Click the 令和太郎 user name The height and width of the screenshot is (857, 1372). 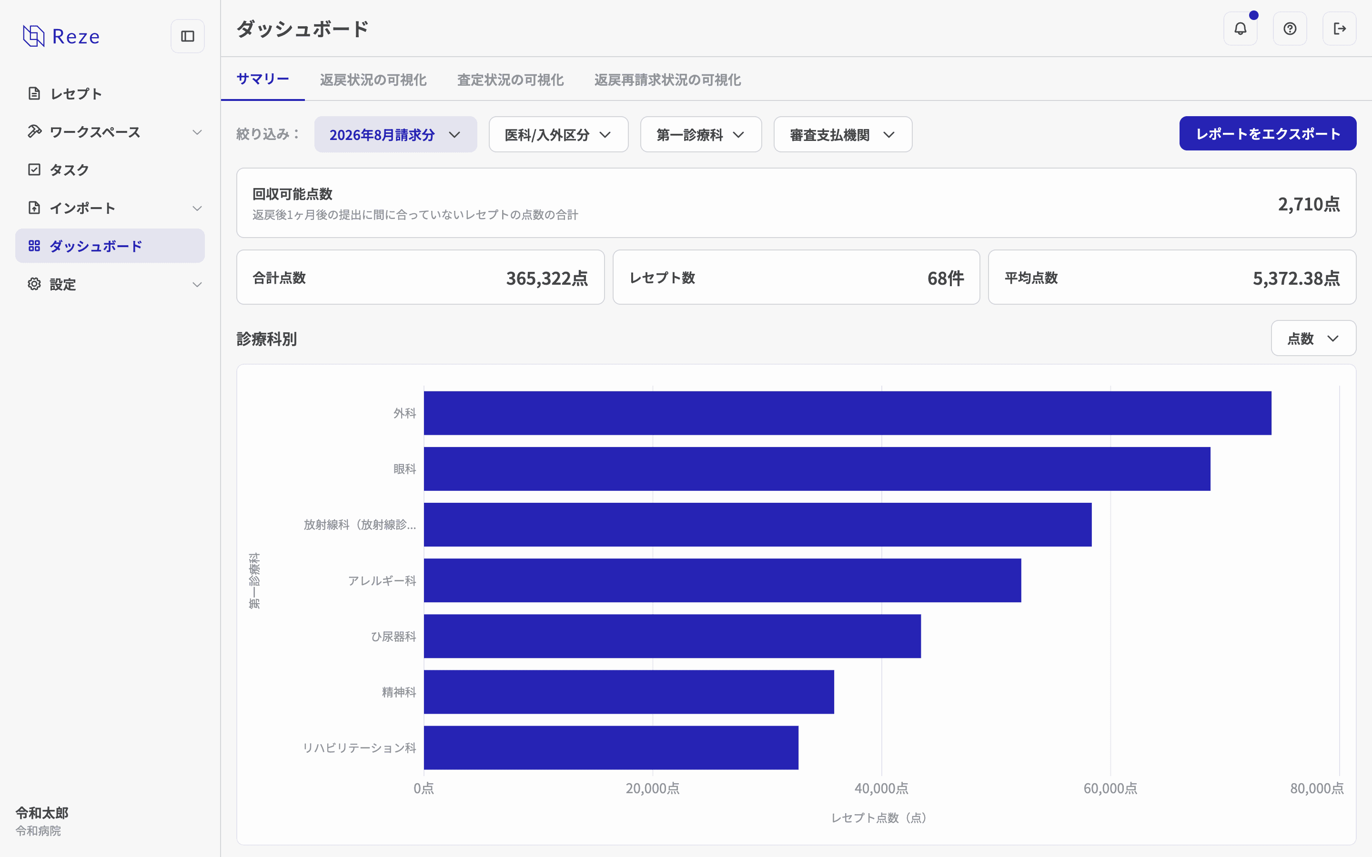click(42, 812)
